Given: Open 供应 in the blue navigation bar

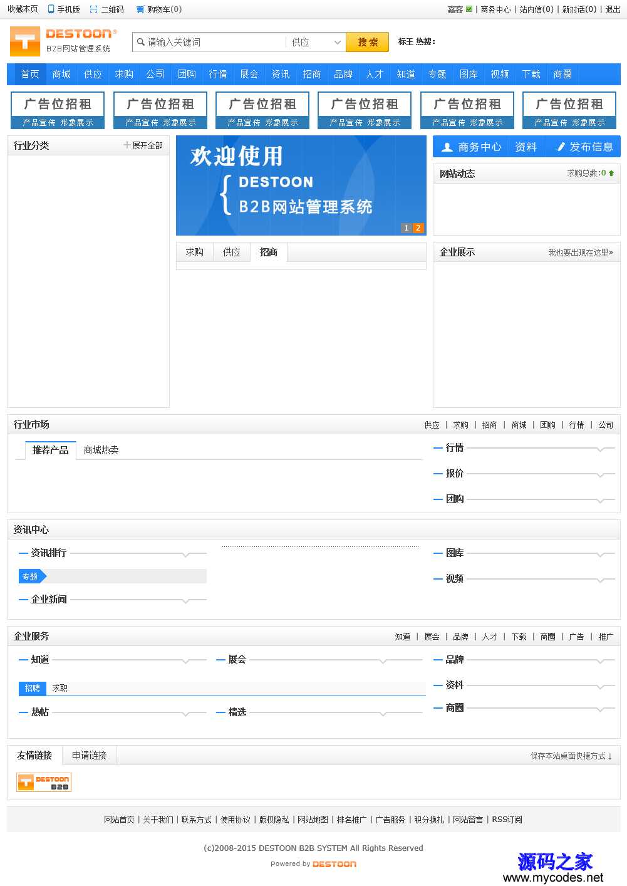Looking at the screenshot, I should 93,74.
